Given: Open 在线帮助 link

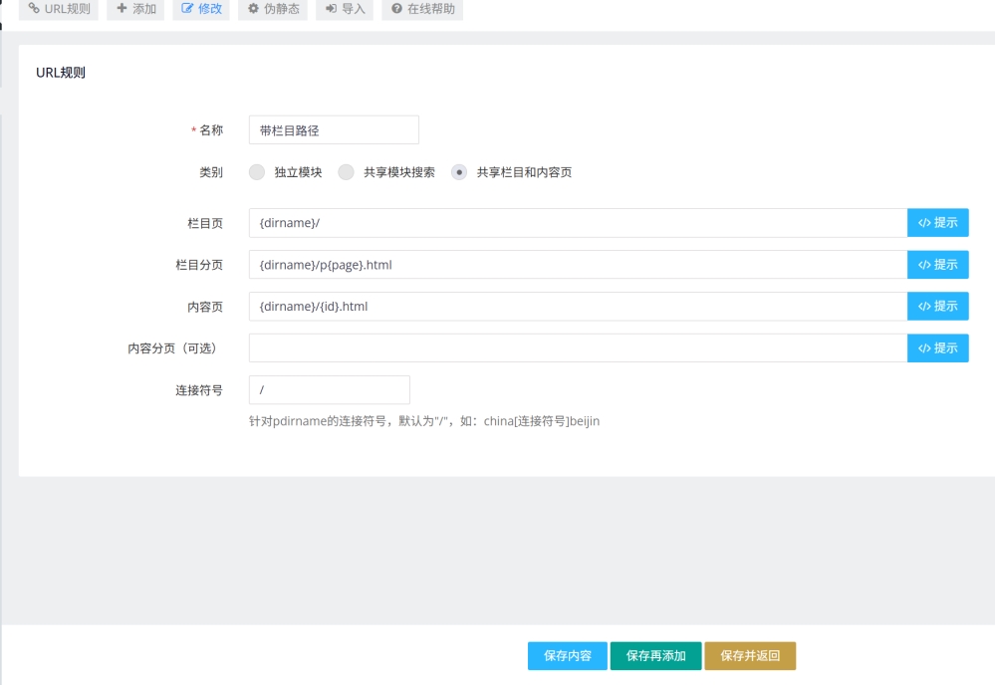Looking at the screenshot, I should tap(422, 9).
